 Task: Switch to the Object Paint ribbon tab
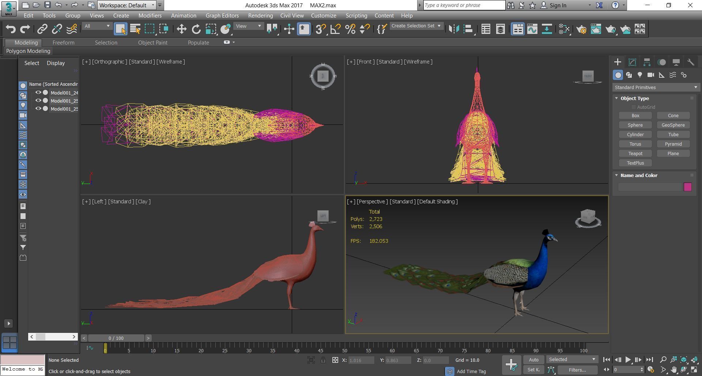tap(152, 43)
